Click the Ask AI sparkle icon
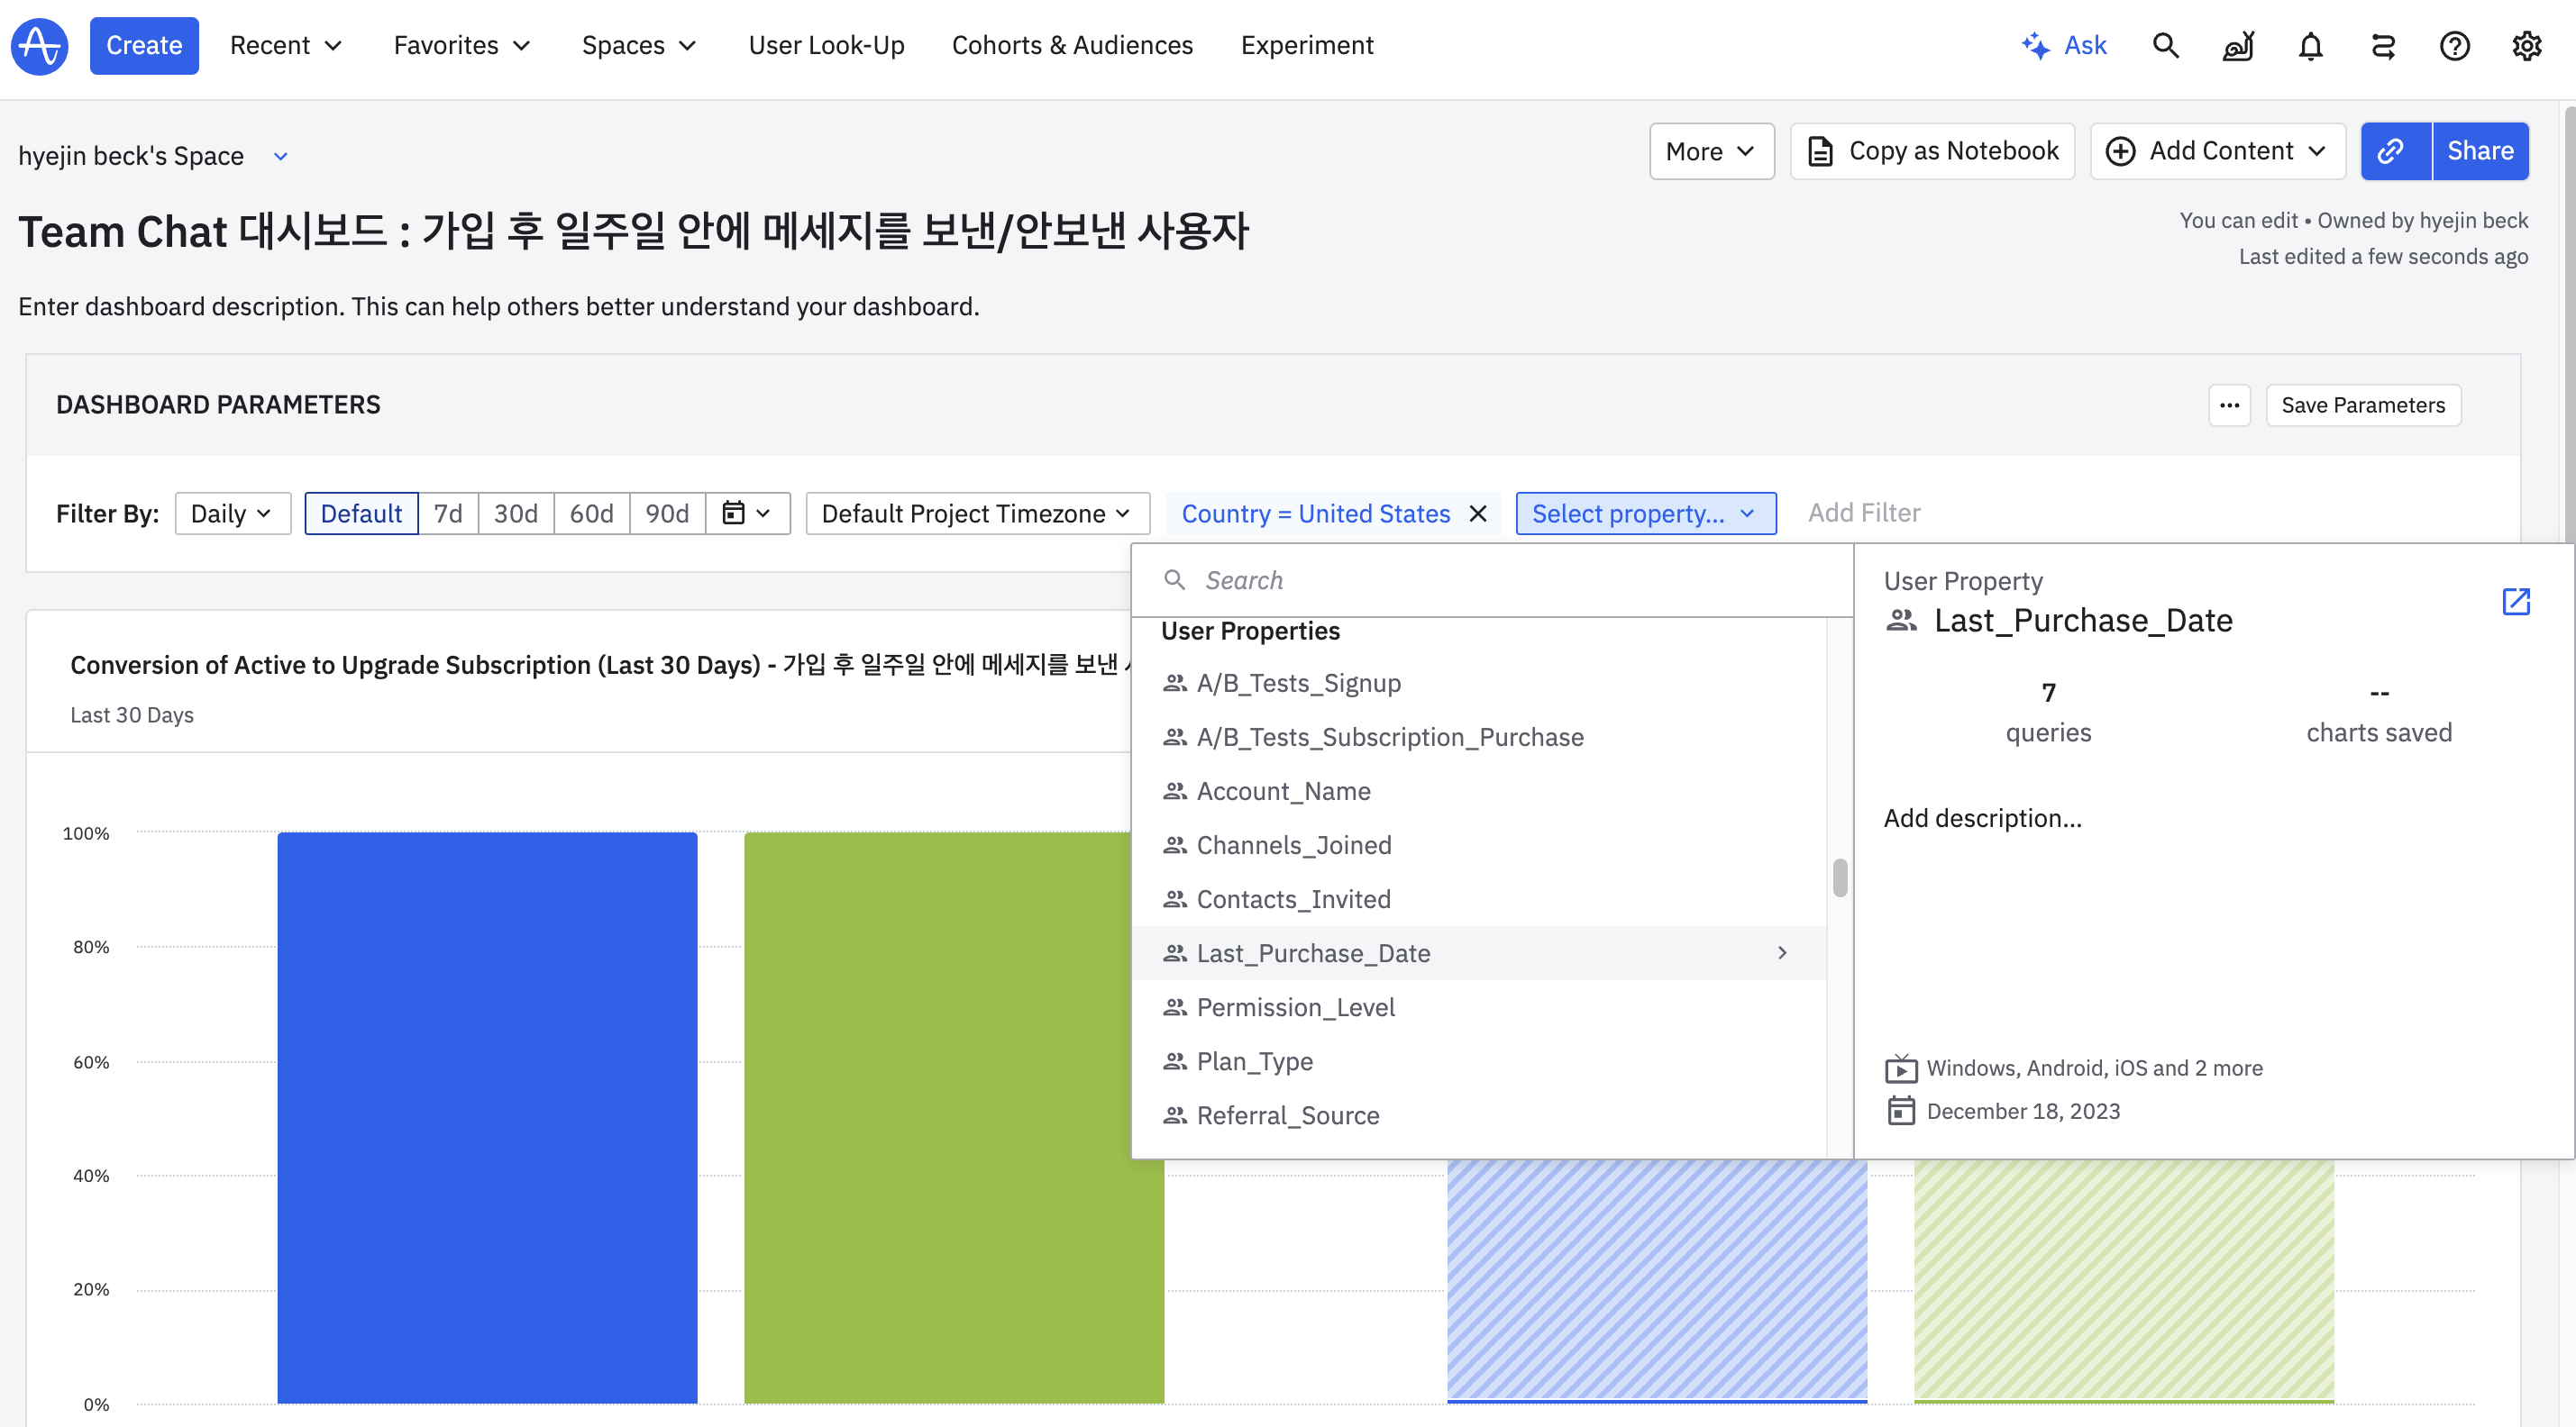The height and width of the screenshot is (1427, 2576). click(2035, 46)
